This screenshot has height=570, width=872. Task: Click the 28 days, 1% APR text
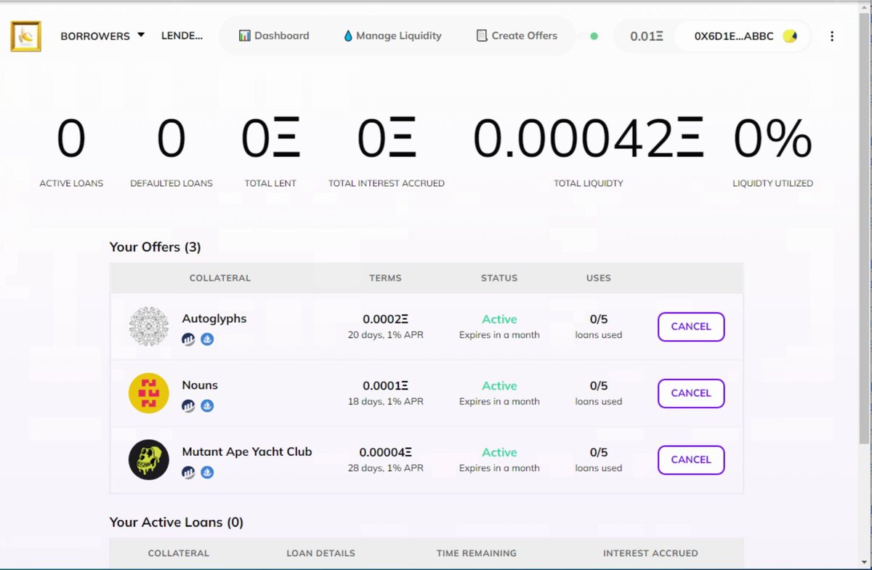385,468
